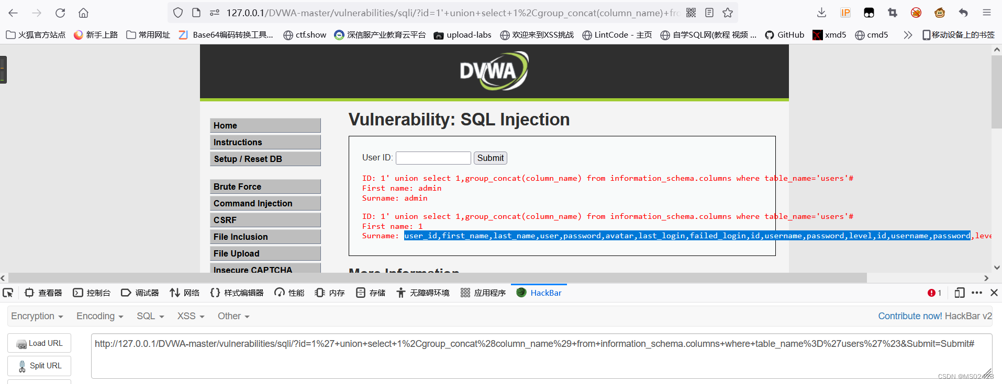Switch to the 存储 storage tab
This screenshot has height=384, width=1002.
[371, 293]
